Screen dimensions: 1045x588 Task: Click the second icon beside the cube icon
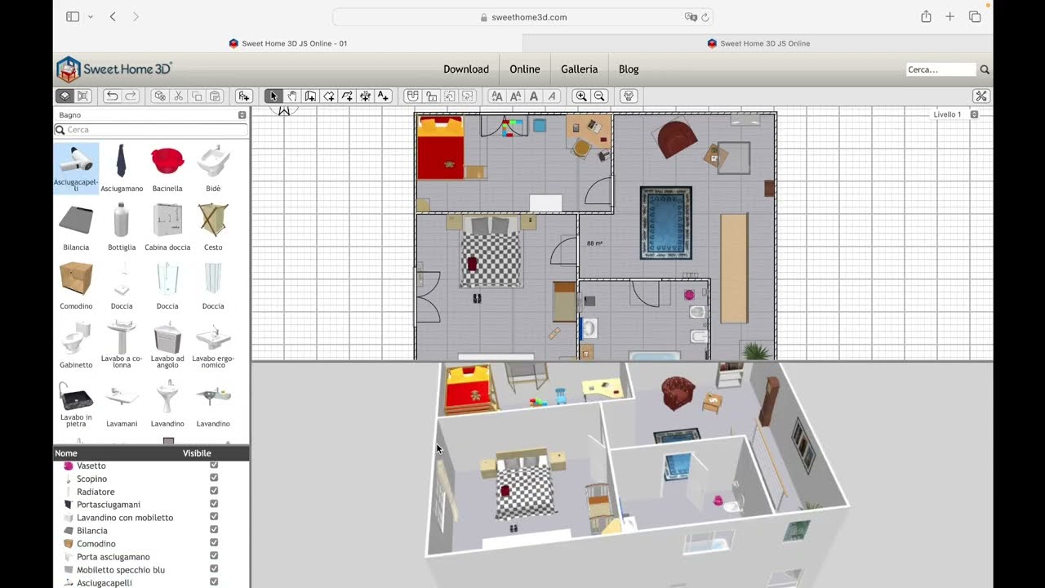pyautogui.click(x=82, y=96)
